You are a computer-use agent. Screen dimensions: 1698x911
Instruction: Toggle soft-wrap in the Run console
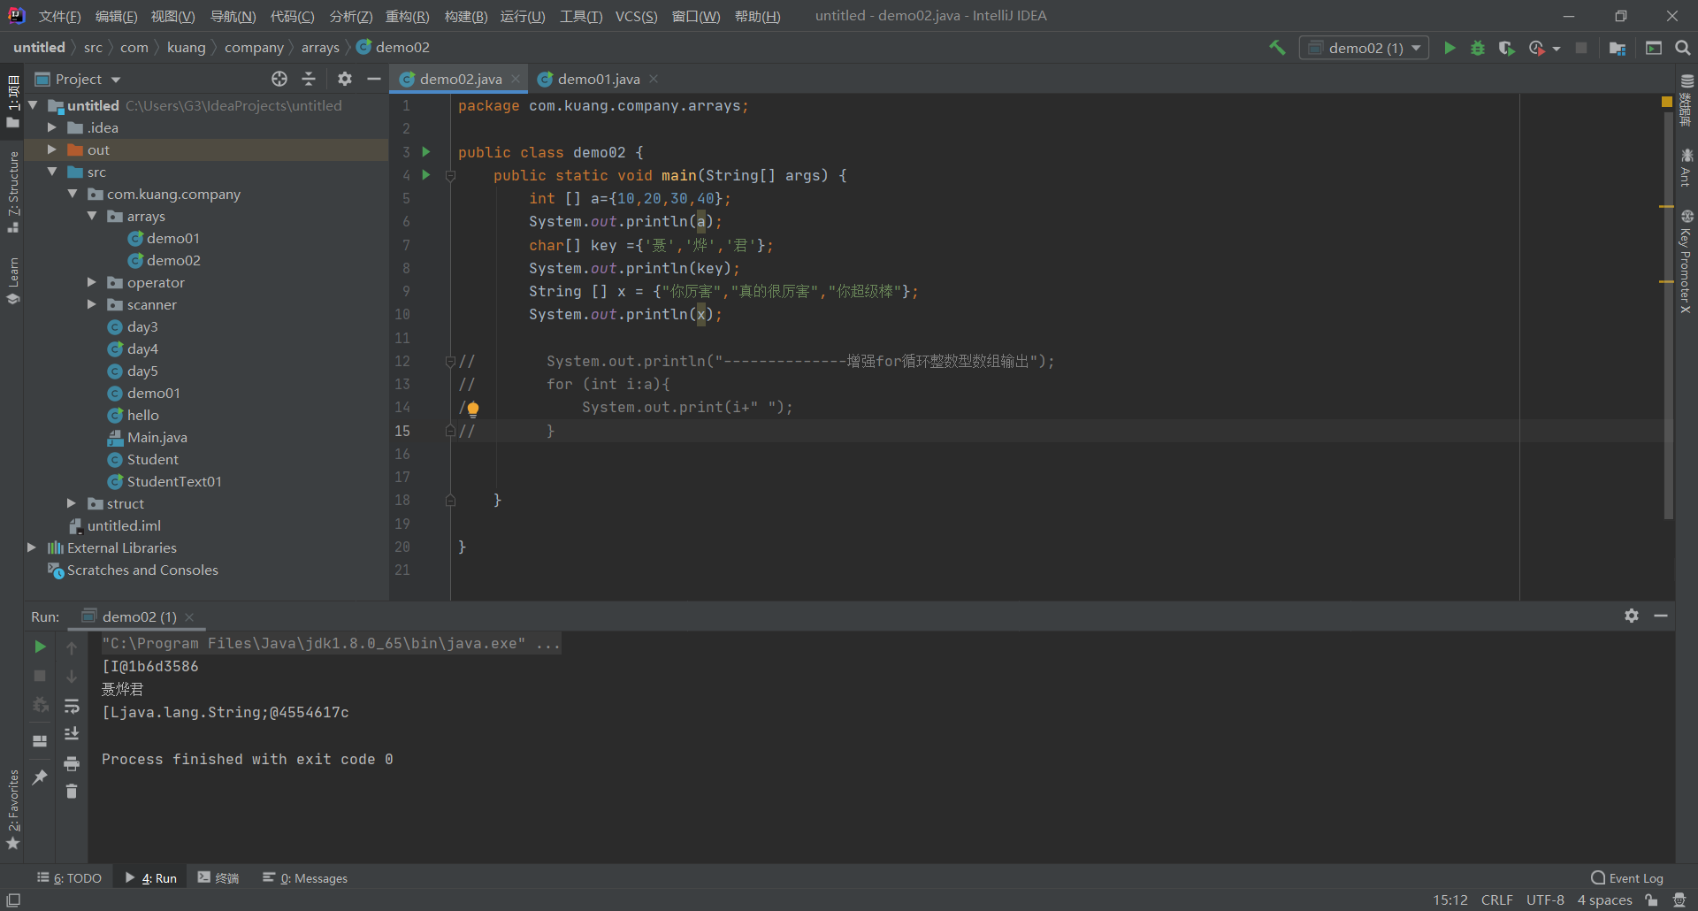(x=72, y=706)
